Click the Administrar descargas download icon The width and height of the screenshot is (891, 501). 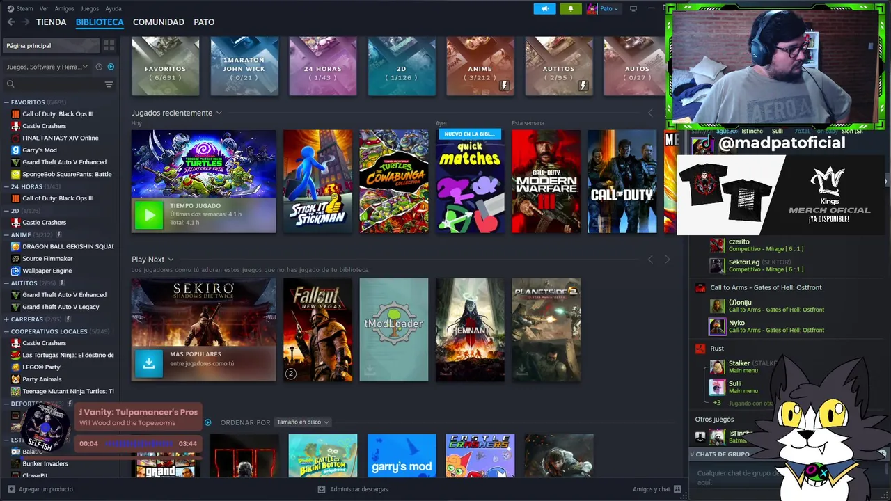click(321, 489)
